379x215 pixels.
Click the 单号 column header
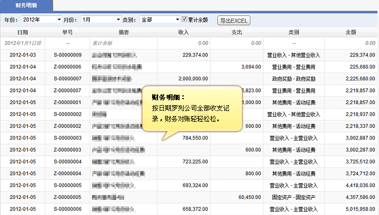tap(67, 32)
